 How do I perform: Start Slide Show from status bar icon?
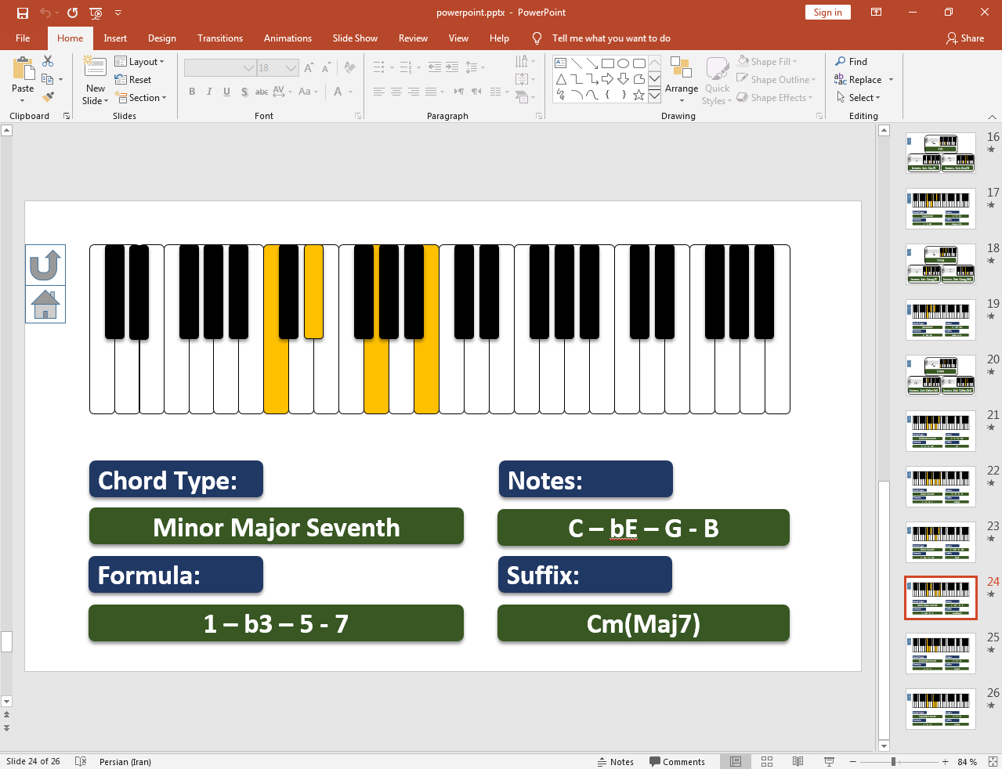829,761
